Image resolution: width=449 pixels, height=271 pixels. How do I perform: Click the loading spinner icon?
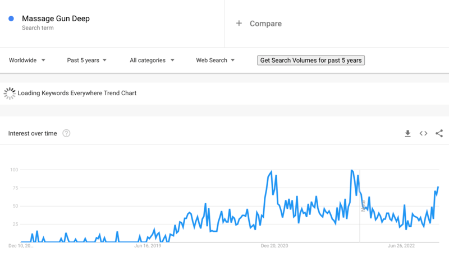tap(10, 94)
